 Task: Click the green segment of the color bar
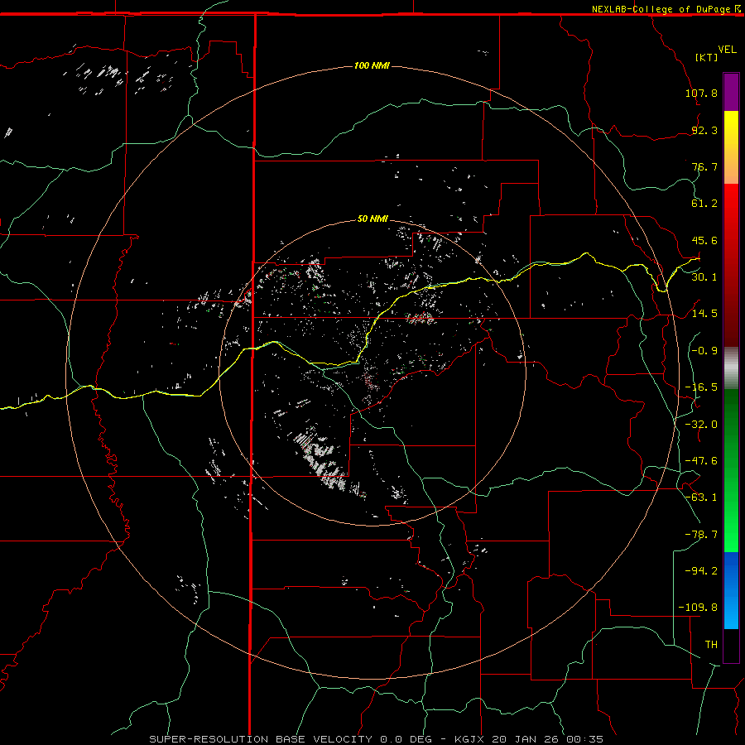pos(731,470)
